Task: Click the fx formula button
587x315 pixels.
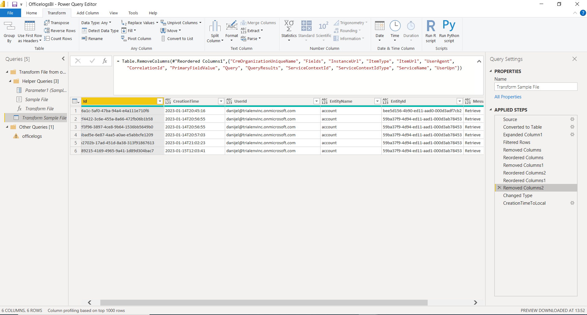Action: (105, 61)
